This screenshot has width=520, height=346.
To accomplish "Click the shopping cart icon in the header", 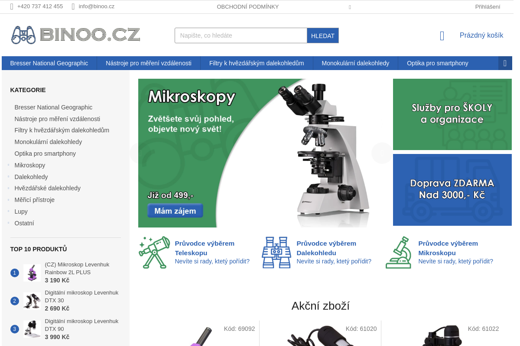I will pos(442,36).
